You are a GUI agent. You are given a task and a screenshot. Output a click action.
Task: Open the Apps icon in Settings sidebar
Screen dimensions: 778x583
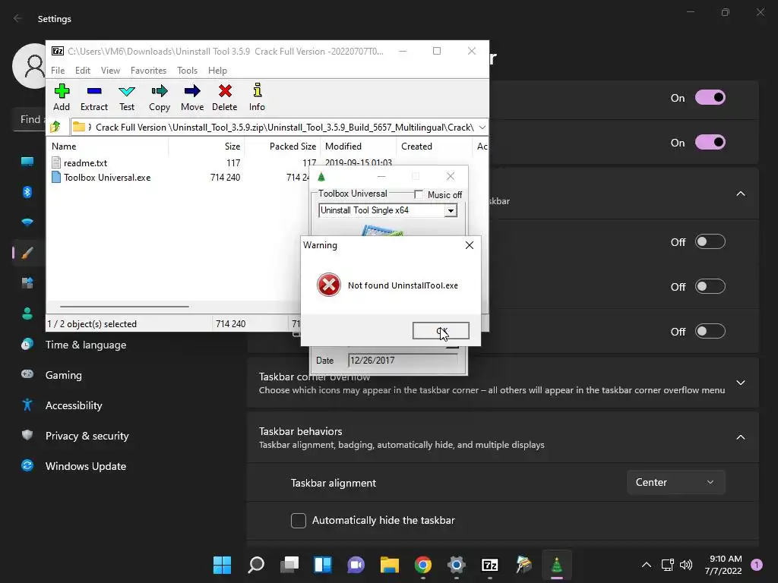pos(27,283)
